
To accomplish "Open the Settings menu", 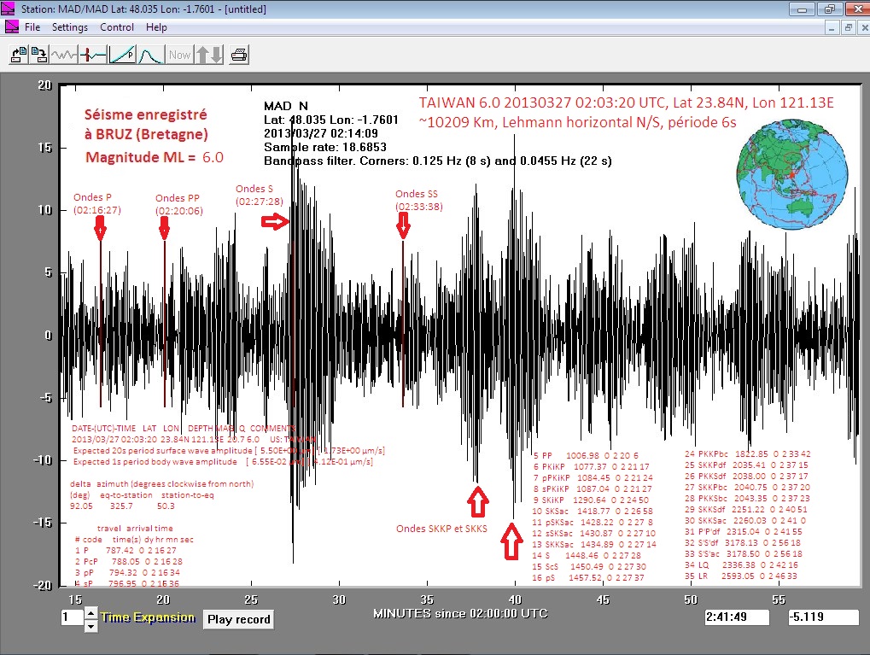I will point(70,27).
